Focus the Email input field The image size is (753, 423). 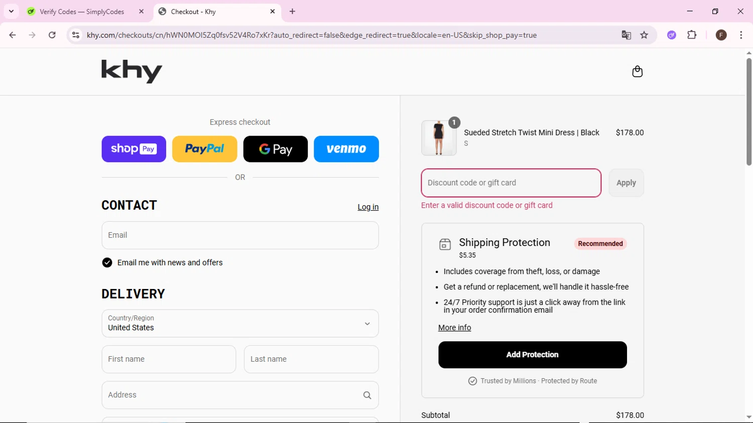pyautogui.click(x=240, y=235)
